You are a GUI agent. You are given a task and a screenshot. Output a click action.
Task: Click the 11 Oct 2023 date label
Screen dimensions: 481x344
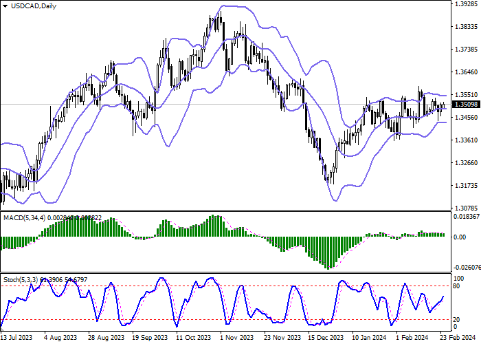click(194, 338)
